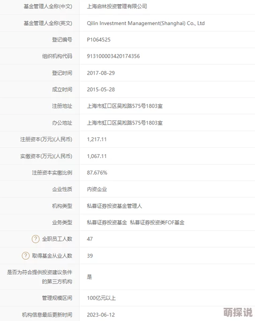This screenshot has width=255, height=321.
Task: Click the label 实缴资本(万元)(人民币)
Action: point(46,156)
